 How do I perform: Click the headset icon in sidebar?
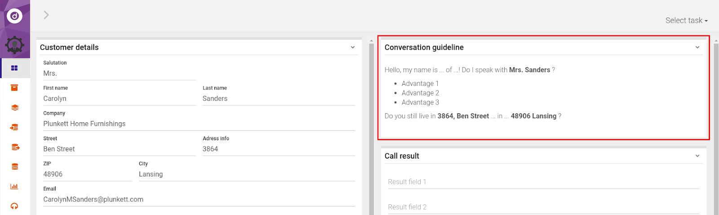[x=14, y=206]
